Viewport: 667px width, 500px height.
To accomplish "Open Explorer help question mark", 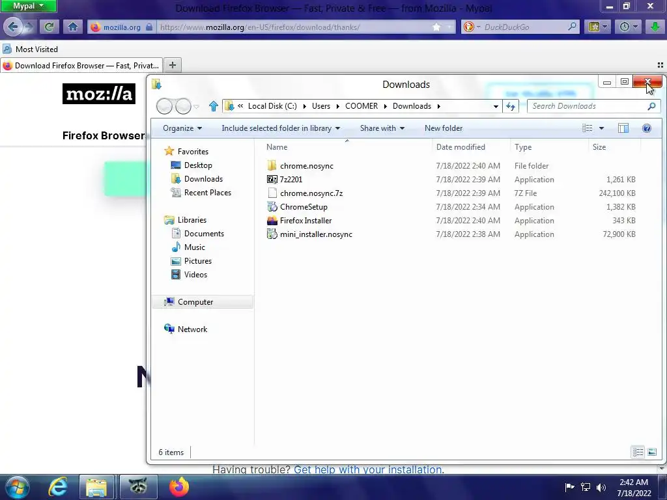I will pyautogui.click(x=647, y=128).
